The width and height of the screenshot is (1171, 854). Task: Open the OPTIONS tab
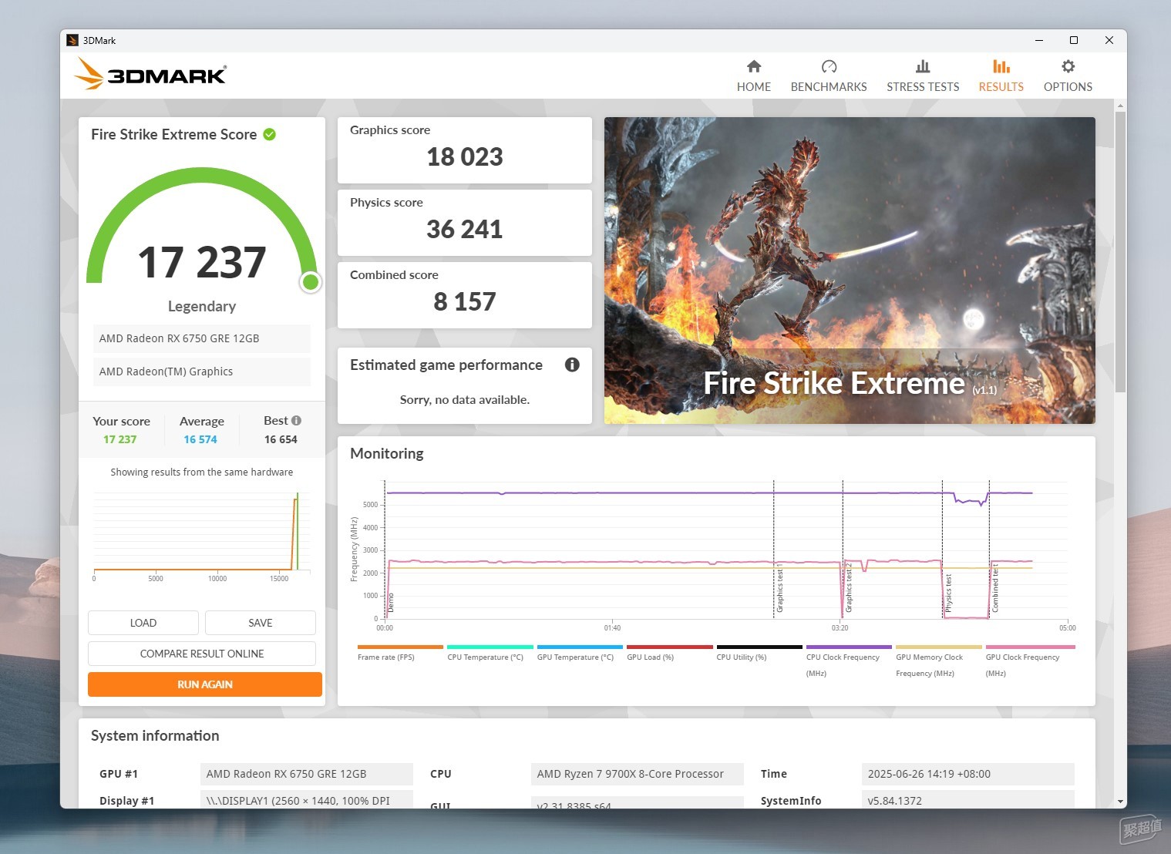1068,76
